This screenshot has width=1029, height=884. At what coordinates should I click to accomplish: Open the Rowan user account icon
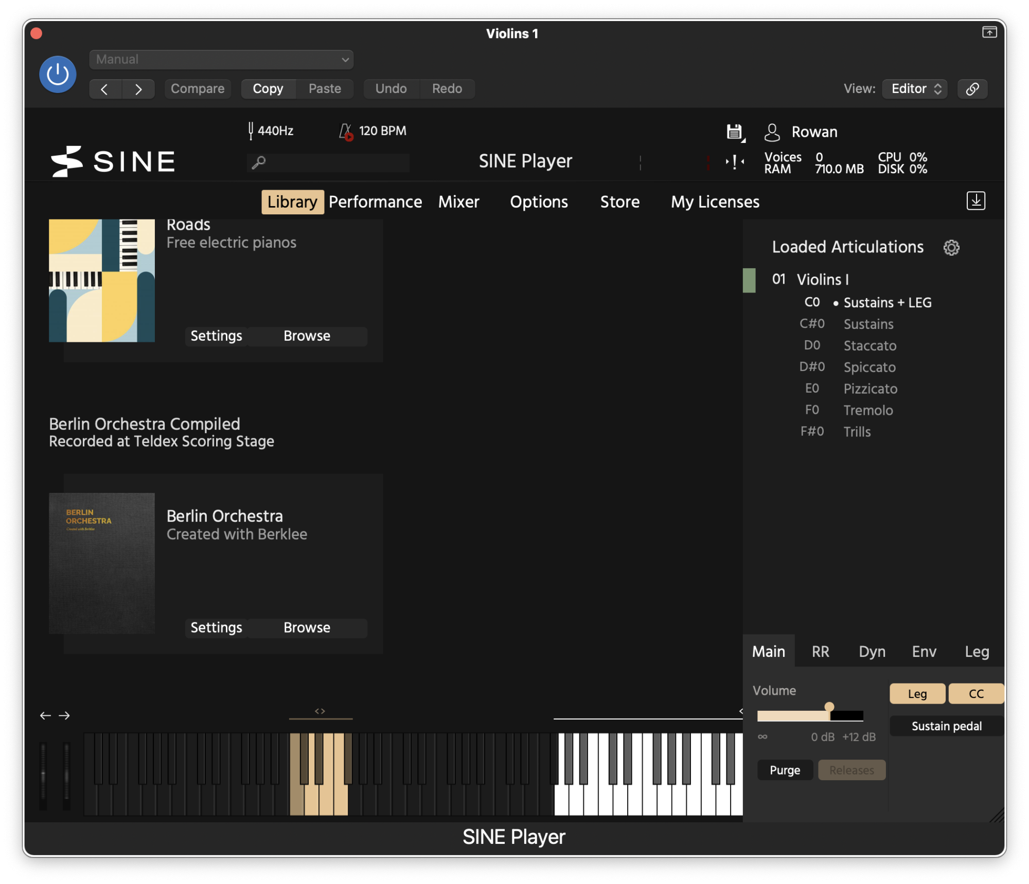pyautogui.click(x=772, y=132)
